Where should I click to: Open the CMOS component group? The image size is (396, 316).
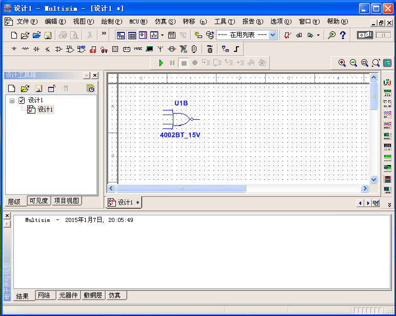point(82,49)
